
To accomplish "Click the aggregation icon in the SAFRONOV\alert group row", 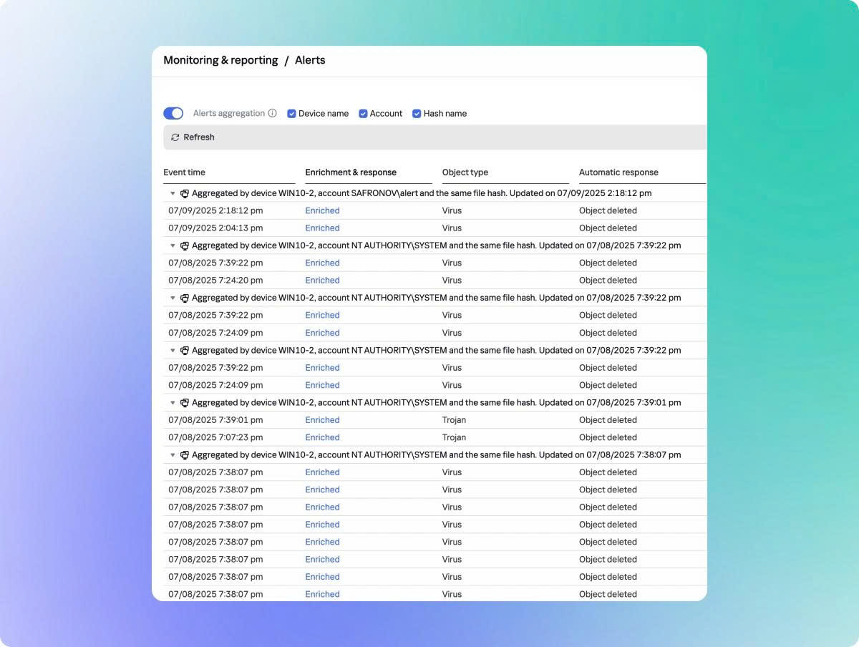I will [x=185, y=193].
